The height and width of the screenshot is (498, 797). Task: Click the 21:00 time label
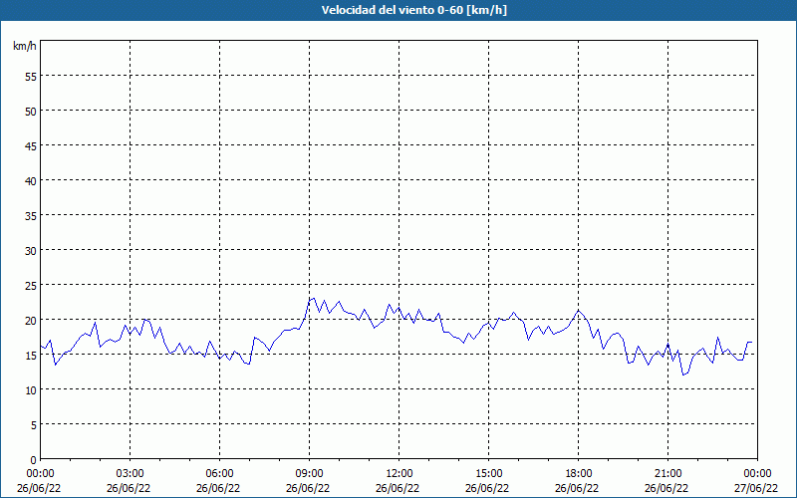tap(667, 474)
